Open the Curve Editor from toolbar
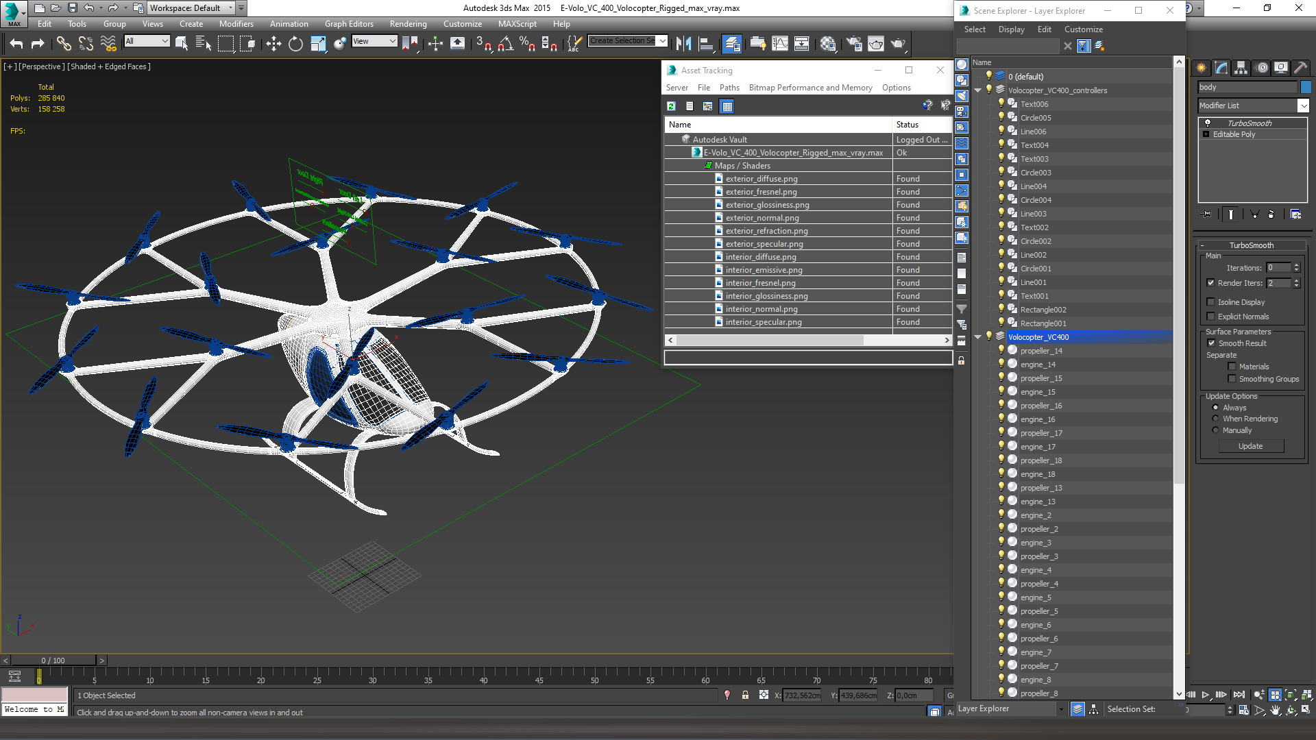The image size is (1316, 740). 780,44
